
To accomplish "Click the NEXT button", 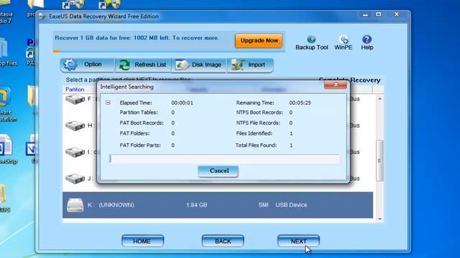I will tap(298, 241).
